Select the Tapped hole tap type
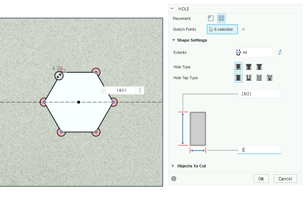306x201 pixels. tap(259, 78)
